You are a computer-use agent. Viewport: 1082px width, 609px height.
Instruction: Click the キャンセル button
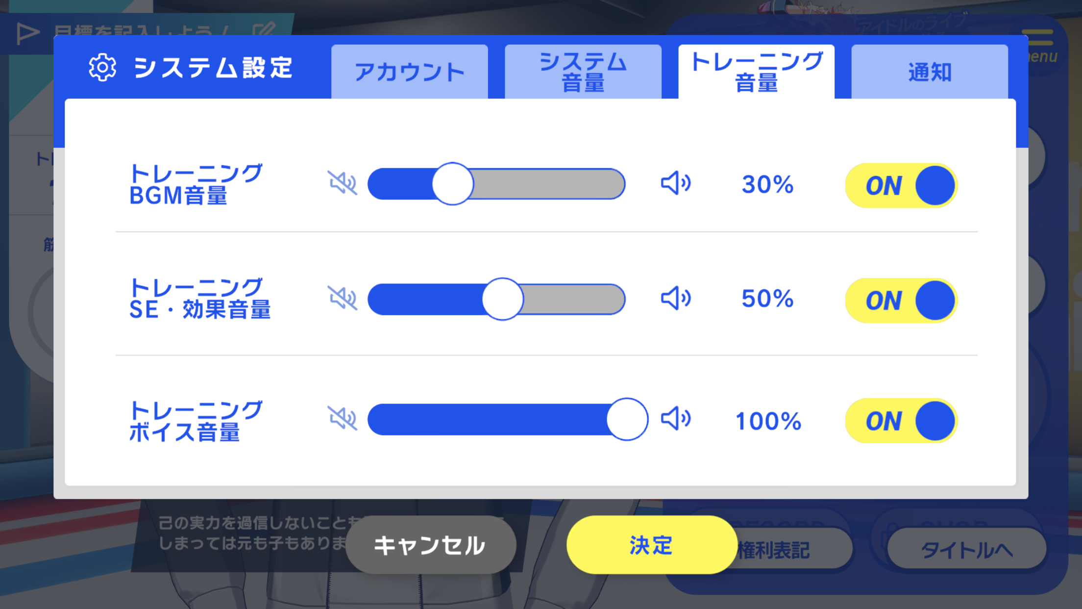(431, 545)
